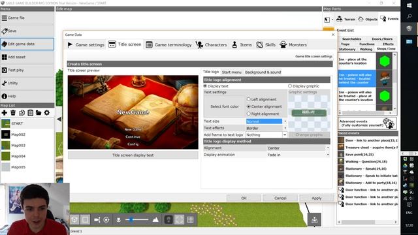Copy the map using copy icon
The width and height of the screenshot is (418, 235).
(22, 113)
